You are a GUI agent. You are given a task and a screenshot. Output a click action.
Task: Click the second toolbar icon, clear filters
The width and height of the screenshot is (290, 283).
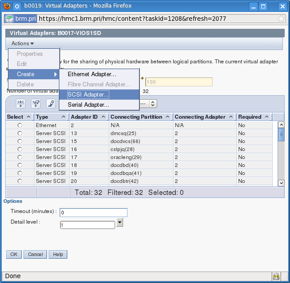pos(36,103)
